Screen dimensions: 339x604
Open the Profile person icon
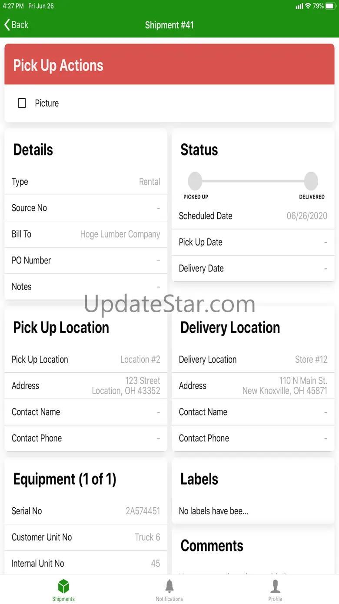pyautogui.click(x=275, y=586)
